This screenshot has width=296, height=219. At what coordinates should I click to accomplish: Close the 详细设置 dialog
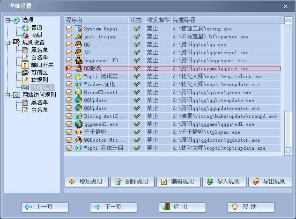(x=286, y=7)
